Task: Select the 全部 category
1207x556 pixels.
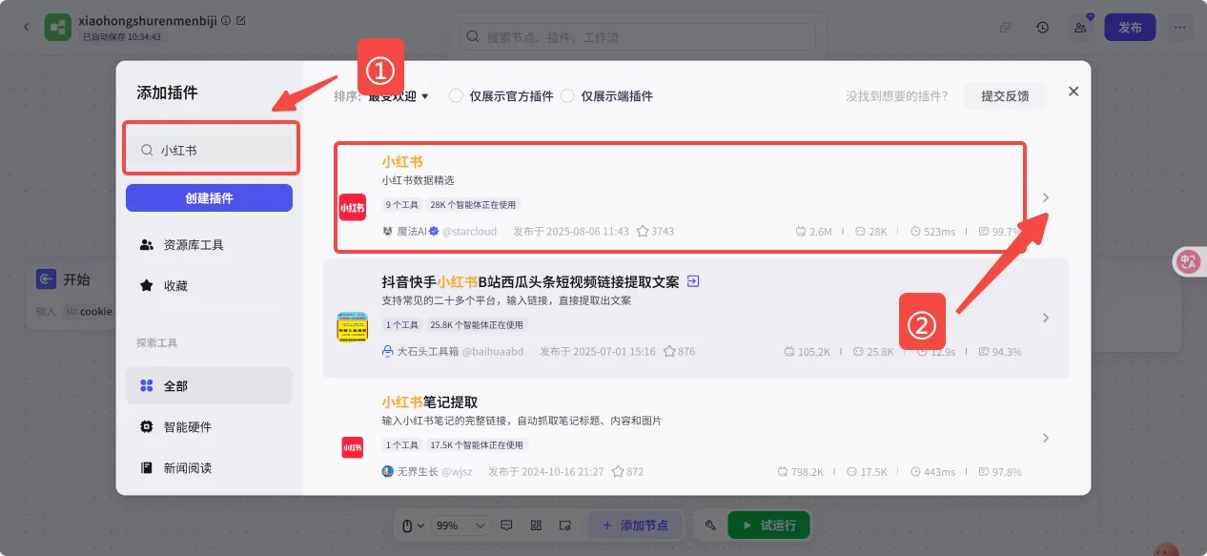Action: (x=209, y=386)
